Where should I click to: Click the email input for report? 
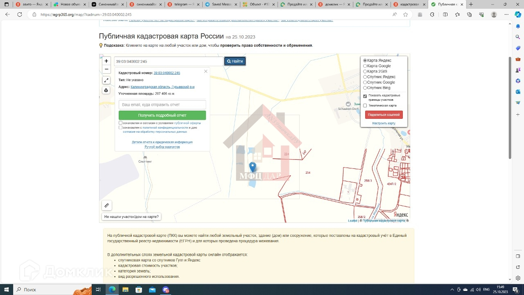162,105
